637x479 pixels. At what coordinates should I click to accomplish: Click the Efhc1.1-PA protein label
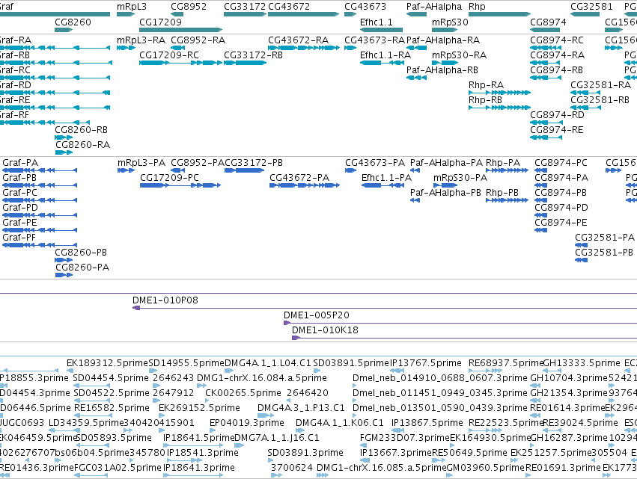coord(387,178)
